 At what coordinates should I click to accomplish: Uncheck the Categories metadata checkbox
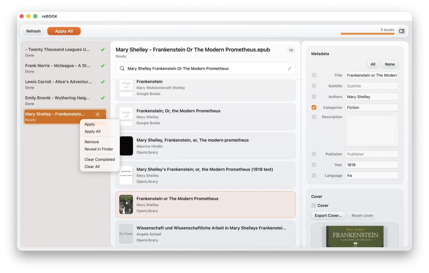314,107
